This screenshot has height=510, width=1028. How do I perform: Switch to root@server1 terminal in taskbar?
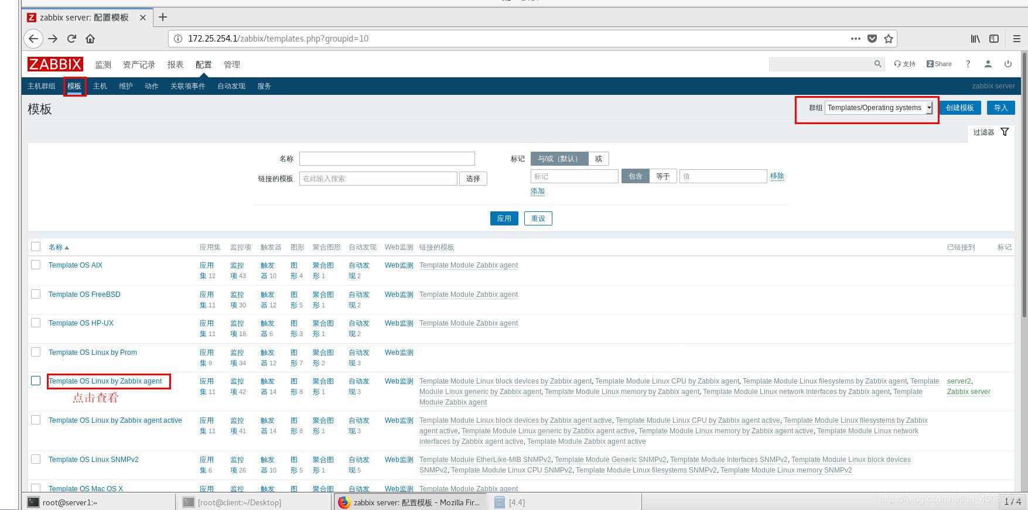98,502
